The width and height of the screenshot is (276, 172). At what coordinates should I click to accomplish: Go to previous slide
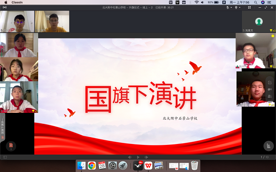[x=130, y=157]
